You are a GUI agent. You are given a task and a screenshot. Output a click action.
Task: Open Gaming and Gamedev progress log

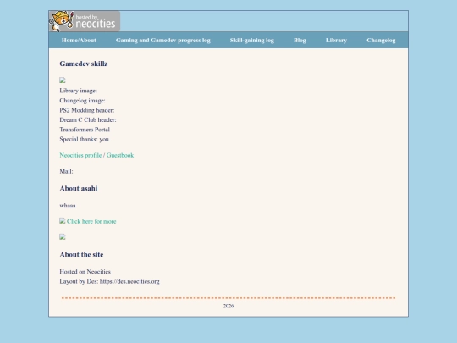click(x=163, y=41)
